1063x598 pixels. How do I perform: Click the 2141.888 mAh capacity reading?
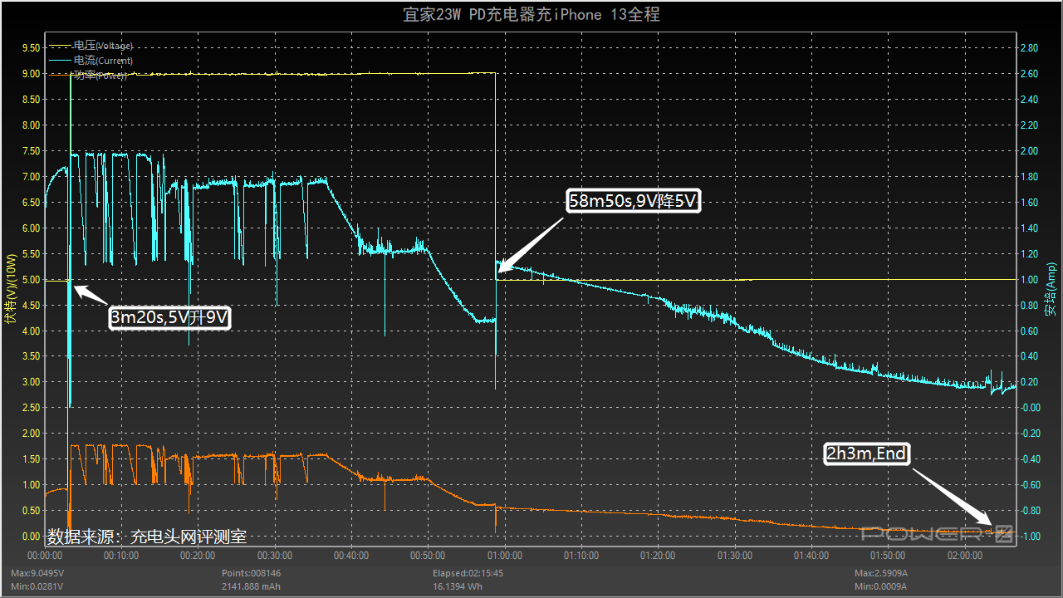pos(252,586)
